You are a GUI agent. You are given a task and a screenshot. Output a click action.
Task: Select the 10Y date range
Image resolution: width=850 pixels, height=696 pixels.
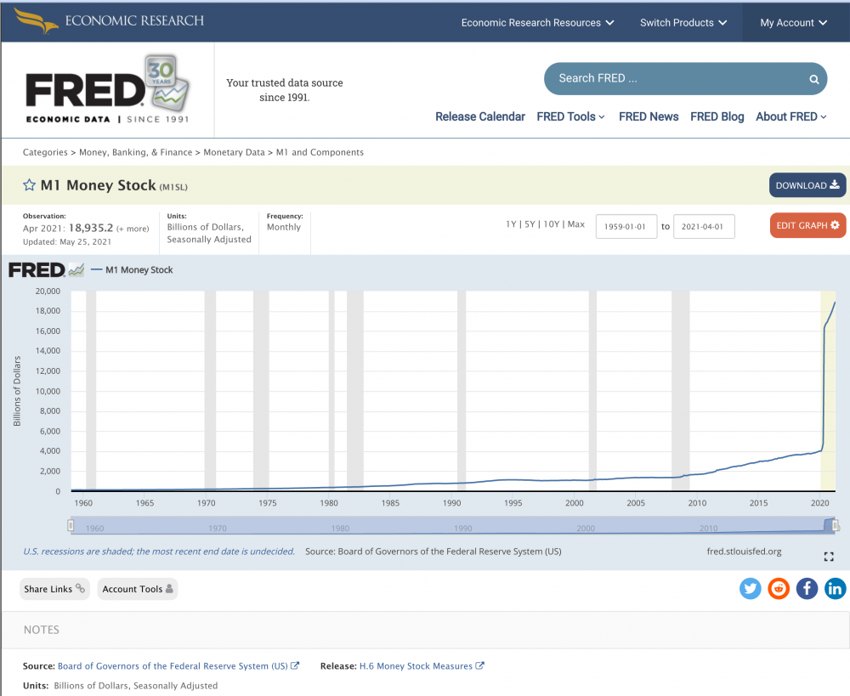(552, 224)
